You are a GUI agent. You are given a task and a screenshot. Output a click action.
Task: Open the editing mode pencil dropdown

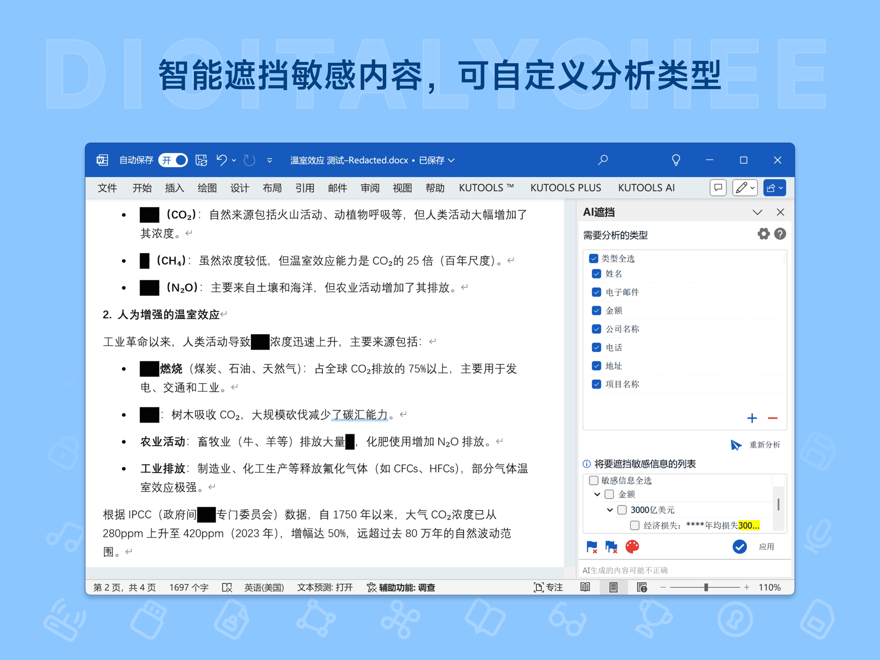[x=745, y=188]
